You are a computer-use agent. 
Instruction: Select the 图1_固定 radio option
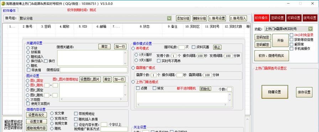click(28, 81)
